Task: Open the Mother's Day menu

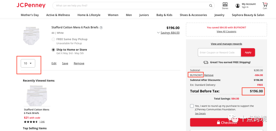Action: pos(30,15)
